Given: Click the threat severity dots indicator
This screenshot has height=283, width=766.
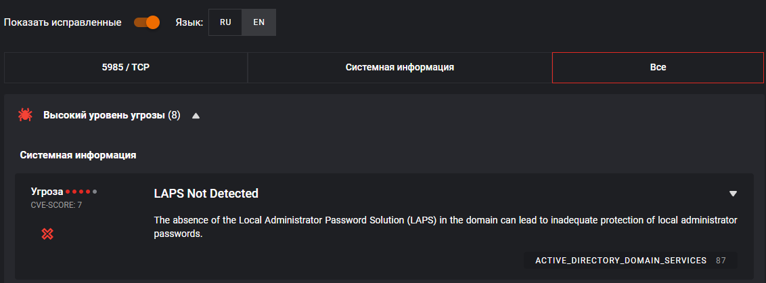Looking at the screenshot, I should pos(81,192).
